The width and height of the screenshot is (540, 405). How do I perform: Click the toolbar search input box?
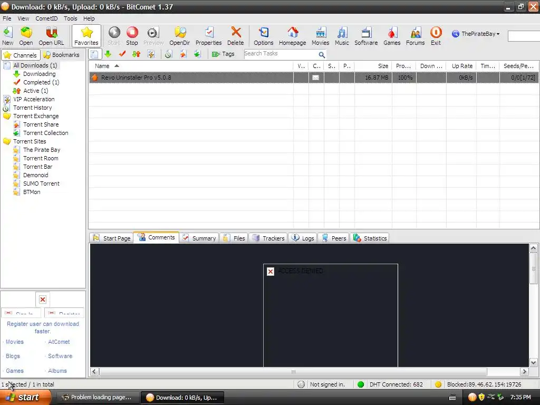point(524,36)
